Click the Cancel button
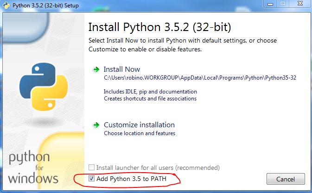 286,179
